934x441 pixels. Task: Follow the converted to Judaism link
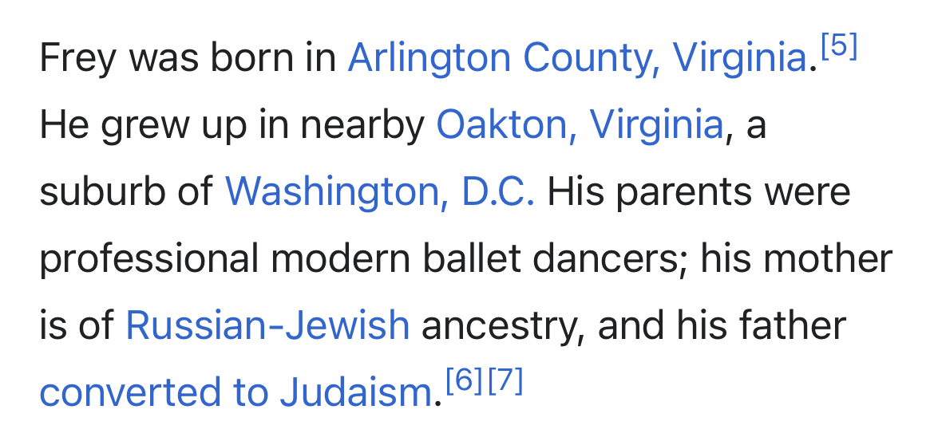[235, 393]
